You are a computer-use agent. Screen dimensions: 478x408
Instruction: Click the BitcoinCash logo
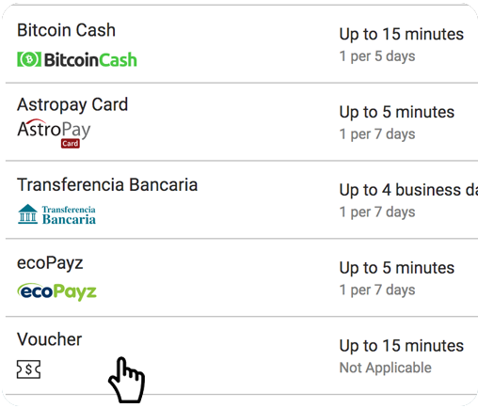77,59
